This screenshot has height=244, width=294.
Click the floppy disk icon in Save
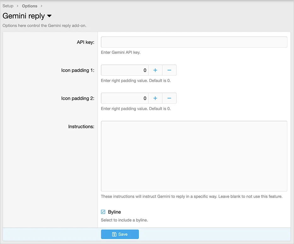tap(114, 234)
